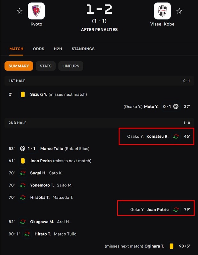
Task: Click the Vissel Kobe team crest
Action: point(162,11)
